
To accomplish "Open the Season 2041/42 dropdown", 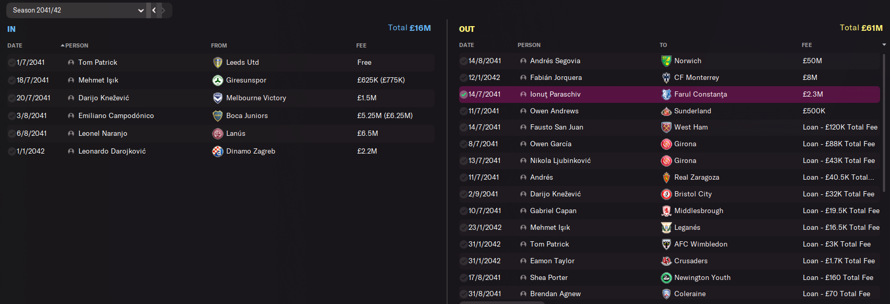I will (76, 10).
